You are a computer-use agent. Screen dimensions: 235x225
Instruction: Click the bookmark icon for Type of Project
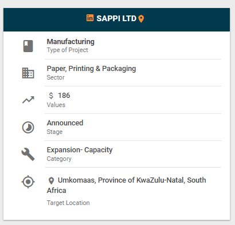(x=28, y=46)
